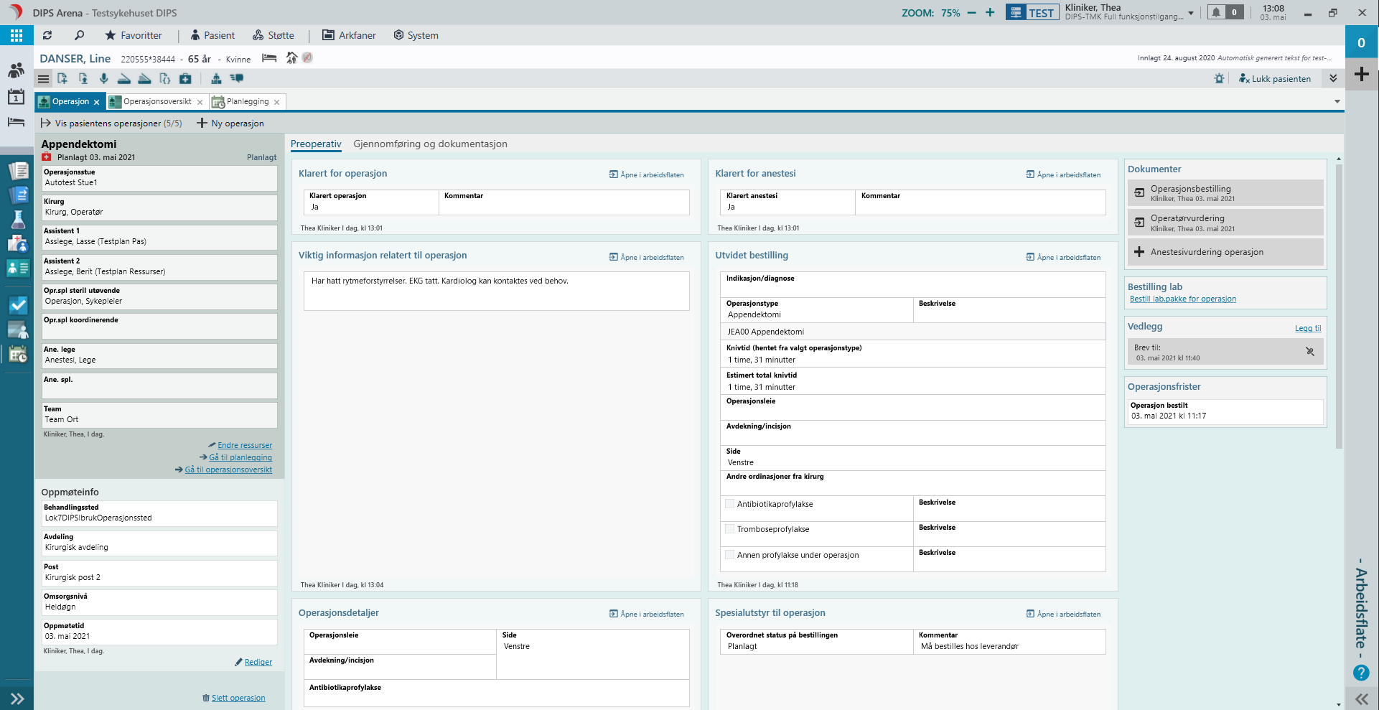Click the alarm siren icon
1379x710 pixels.
[x=1219, y=78]
